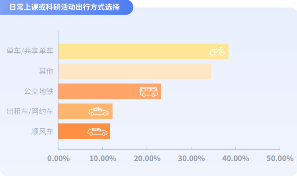Screen dimensions: 297x176
Task: Click the 10.00% axis tick label
Action: 103,158
